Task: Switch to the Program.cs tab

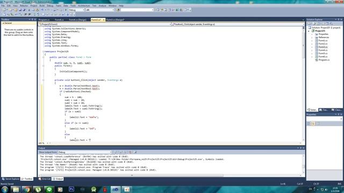Action: pos(44,20)
